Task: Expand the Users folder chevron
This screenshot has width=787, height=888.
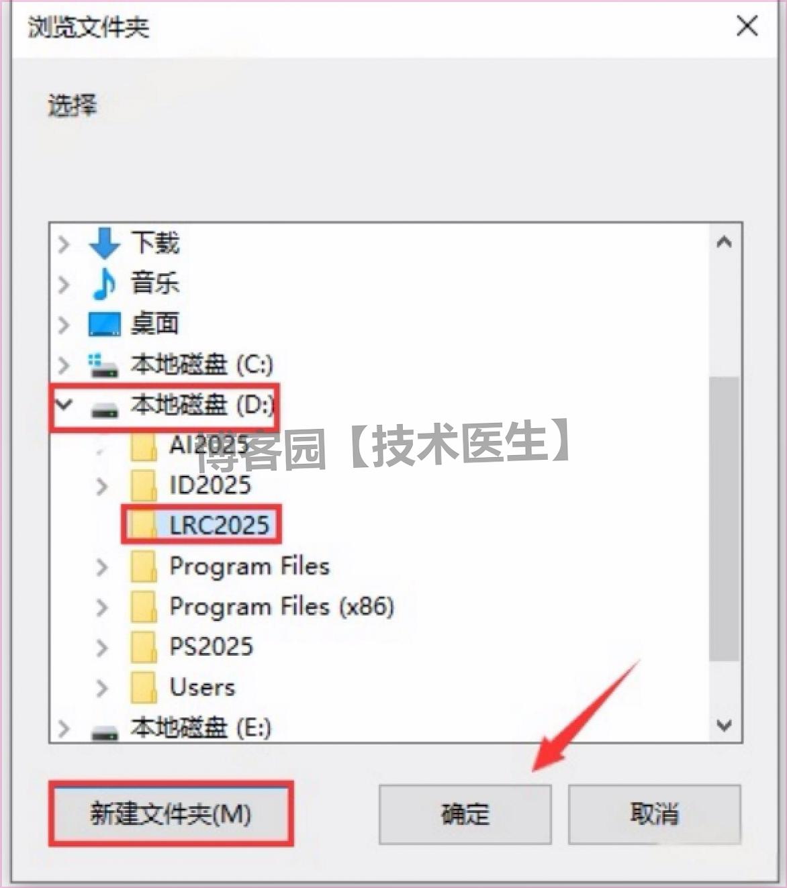Action: pyautogui.click(x=102, y=688)
